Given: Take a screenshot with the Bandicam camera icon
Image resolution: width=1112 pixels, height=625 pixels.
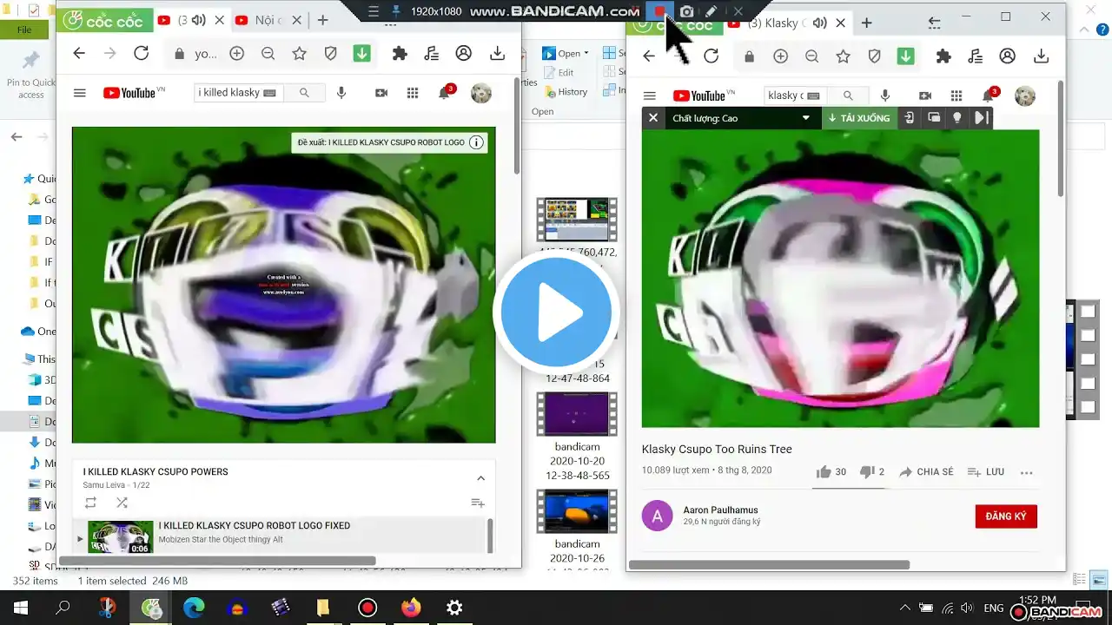Looking at the screenshot, I should pos(686,11).
